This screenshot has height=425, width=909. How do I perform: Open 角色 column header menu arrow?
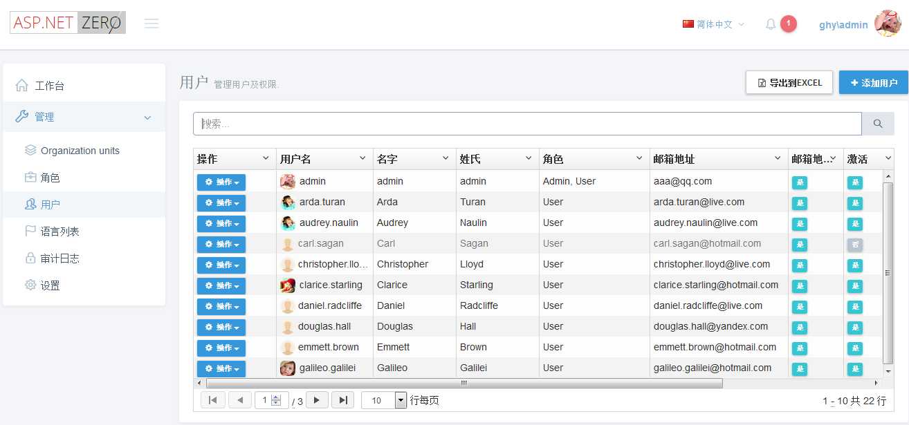[639, 159]
